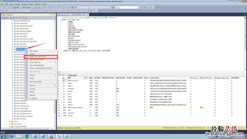Expand the Synonyms folder node
247x139 pixels.
(x=10, y=124)
